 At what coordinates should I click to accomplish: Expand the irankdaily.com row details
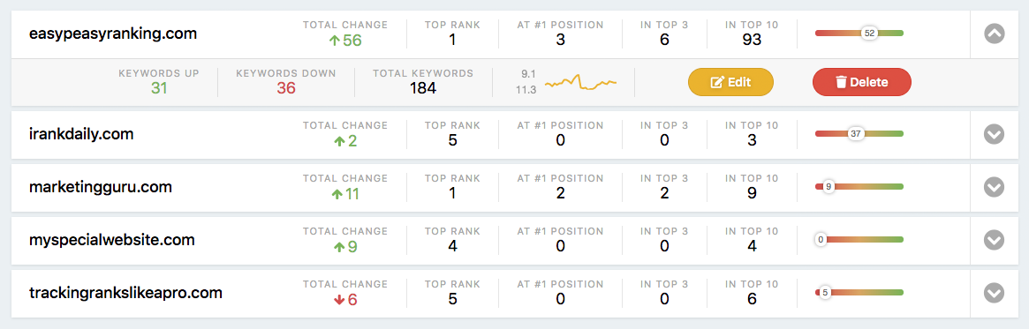pos(995,134)
